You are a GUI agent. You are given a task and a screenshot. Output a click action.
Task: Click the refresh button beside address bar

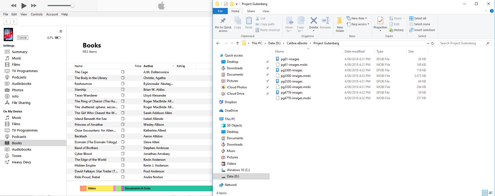coord(433,43)
